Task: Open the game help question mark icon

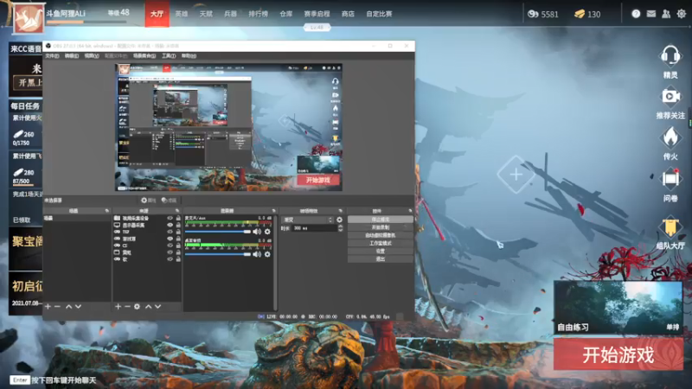Action: [x=636, y=14]
